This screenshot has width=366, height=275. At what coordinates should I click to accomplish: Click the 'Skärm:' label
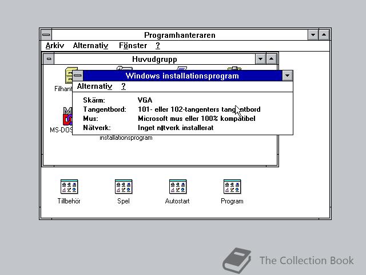point(94,100)
